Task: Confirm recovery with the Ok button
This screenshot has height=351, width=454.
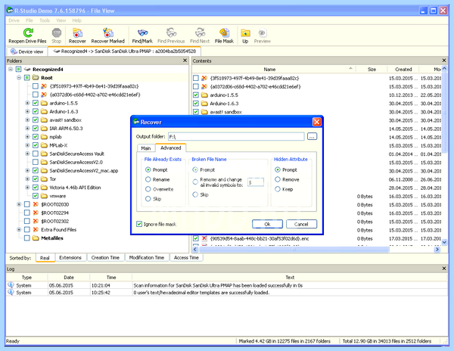Action: [x=267, y=224]
